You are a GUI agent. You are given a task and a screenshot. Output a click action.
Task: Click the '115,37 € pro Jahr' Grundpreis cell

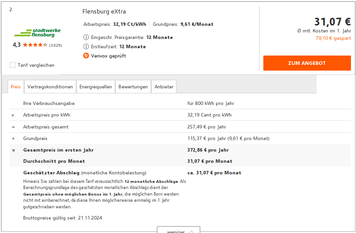(229, 138)
